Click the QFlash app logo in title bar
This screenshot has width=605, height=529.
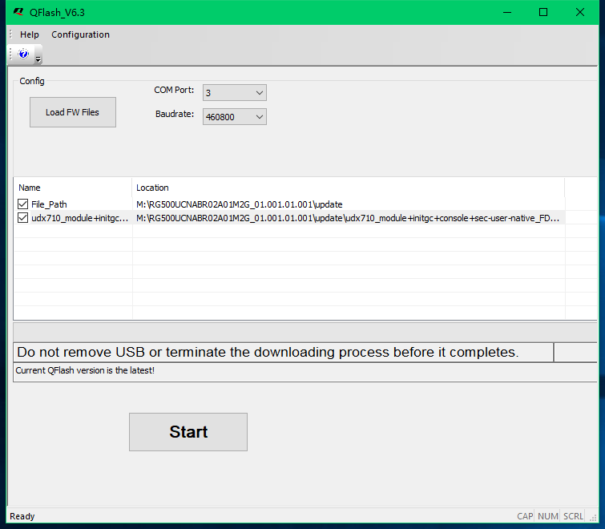pyautogui.click(x=18, y=12)
